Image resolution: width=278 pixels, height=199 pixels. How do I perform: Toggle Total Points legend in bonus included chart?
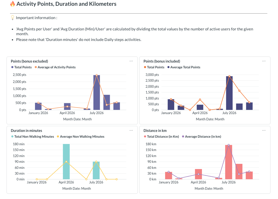pyautogui.click(x=154, y=67)
